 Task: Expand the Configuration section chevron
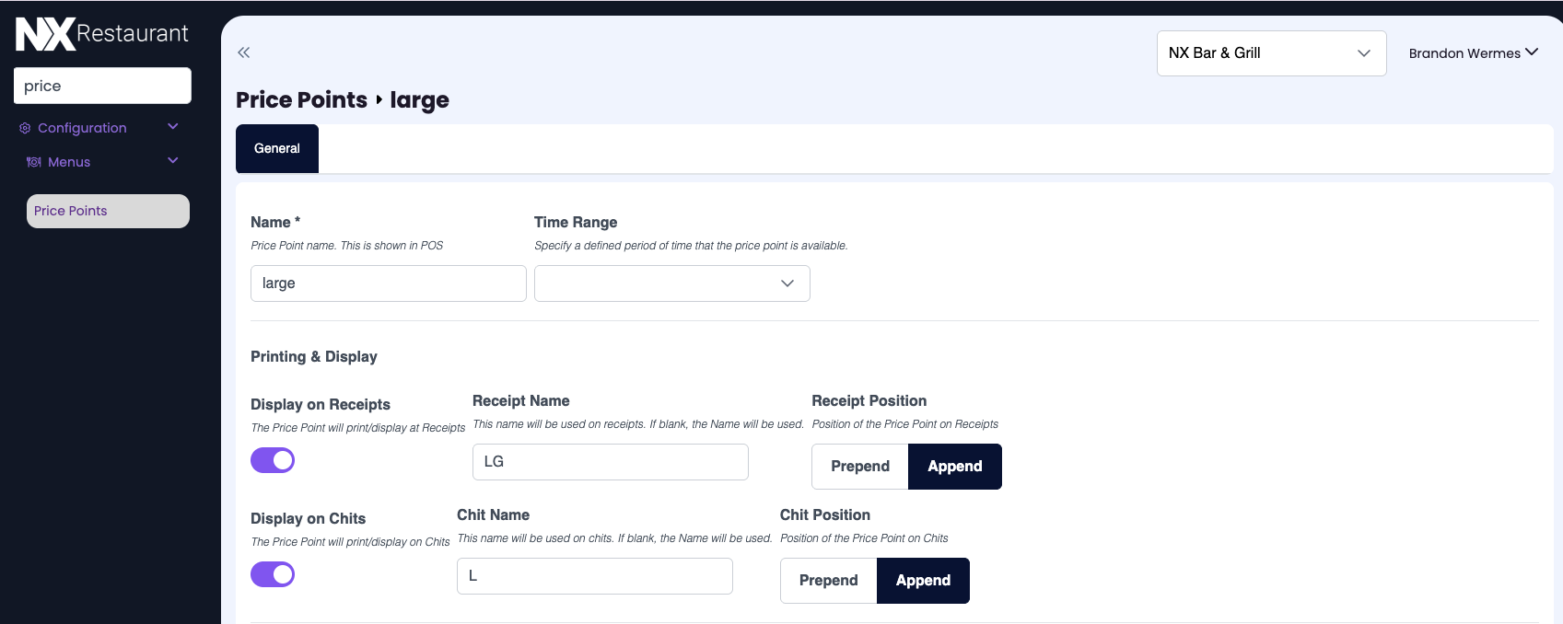coord(172,127)
